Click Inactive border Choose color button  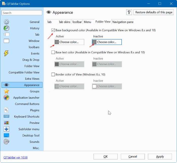(107, 86)
